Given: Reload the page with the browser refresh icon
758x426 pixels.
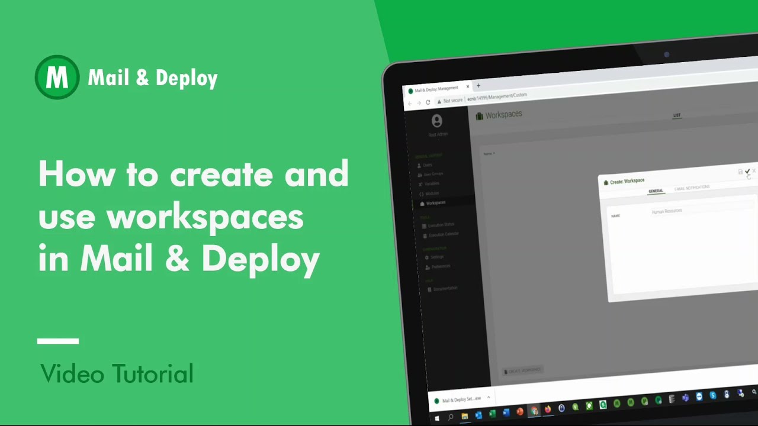Looking at the screenshot, I should [x=428, y=102].
